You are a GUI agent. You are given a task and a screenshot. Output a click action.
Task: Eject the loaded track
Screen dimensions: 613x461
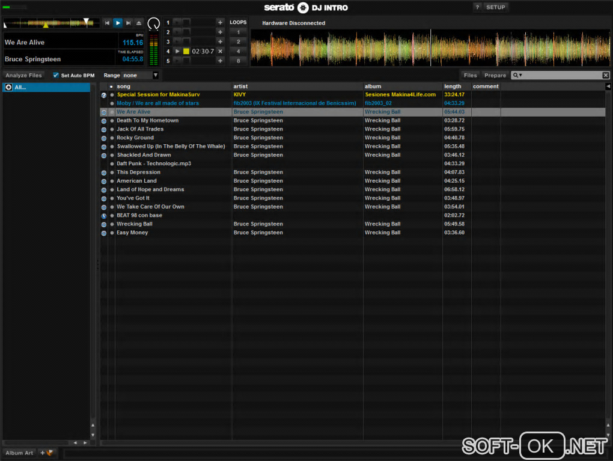pyautogui.click(x=139, y=23)
